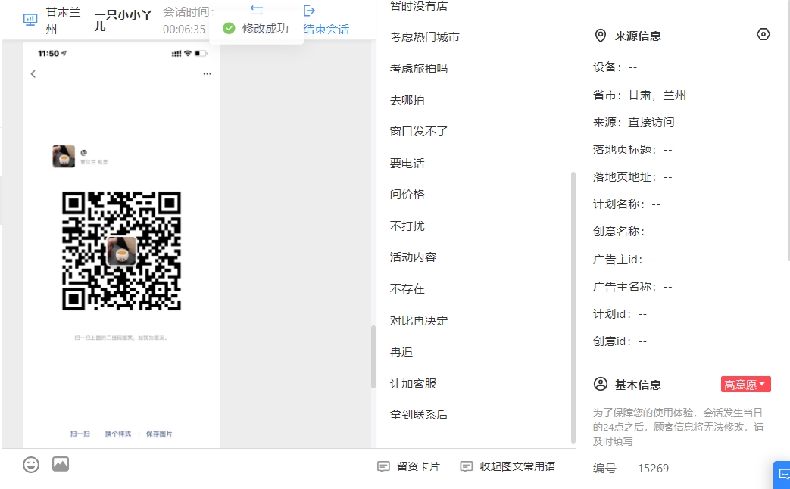Screen dimensions: 790x489
Task: Click the 收起图文常用语 message icon
Action: point(467,466)
